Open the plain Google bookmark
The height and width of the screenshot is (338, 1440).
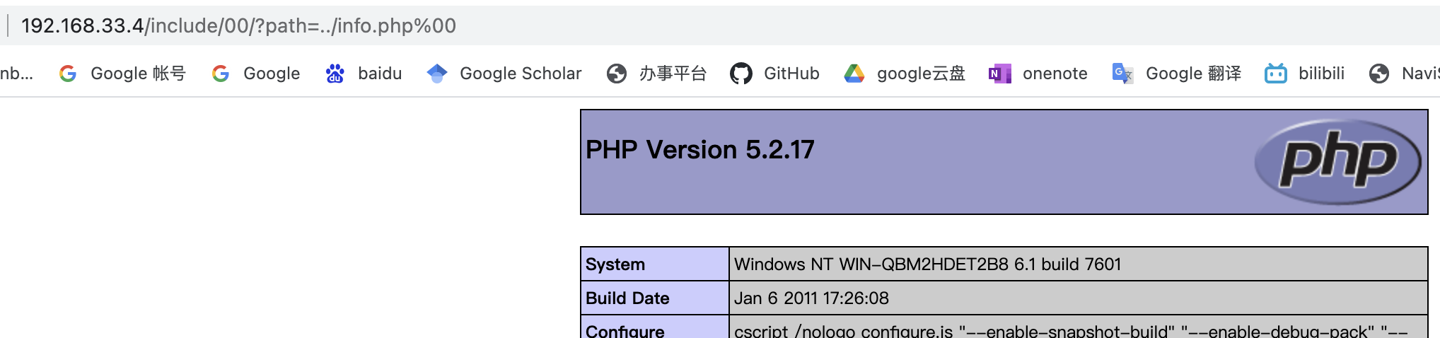click(x=271, y=74)
